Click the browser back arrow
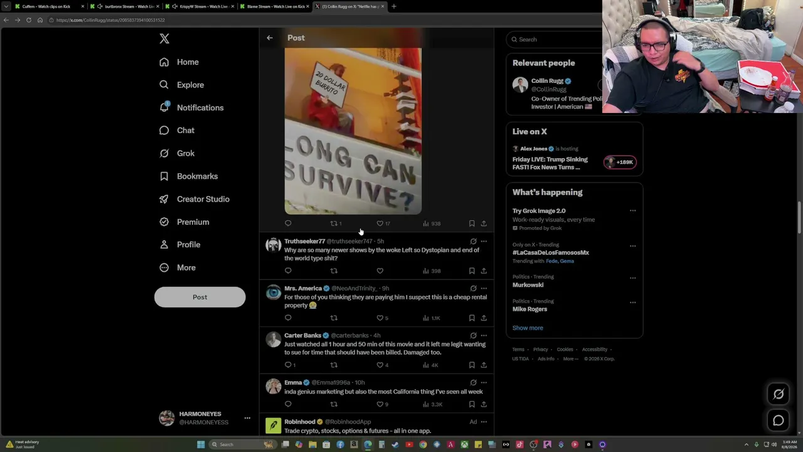The image size is (803, 452). tap(6, 20)
